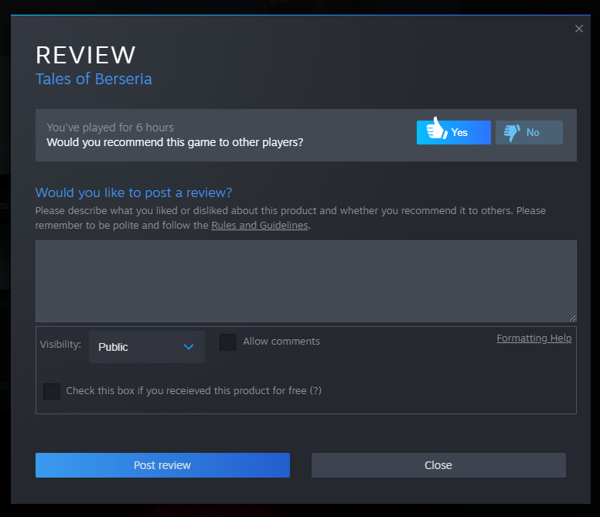Click the 'Would you recommend this game' question
The height and width of the screenshot is (517, 600).
click(175, 142)
